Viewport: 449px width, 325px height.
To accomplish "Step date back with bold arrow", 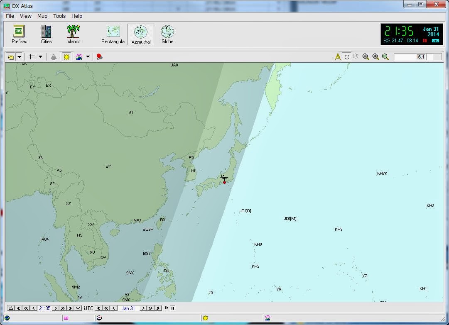I will [x=99, y=308].
